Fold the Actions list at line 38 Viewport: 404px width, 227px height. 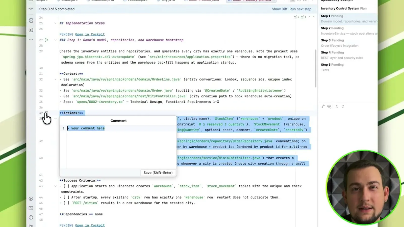55,119
